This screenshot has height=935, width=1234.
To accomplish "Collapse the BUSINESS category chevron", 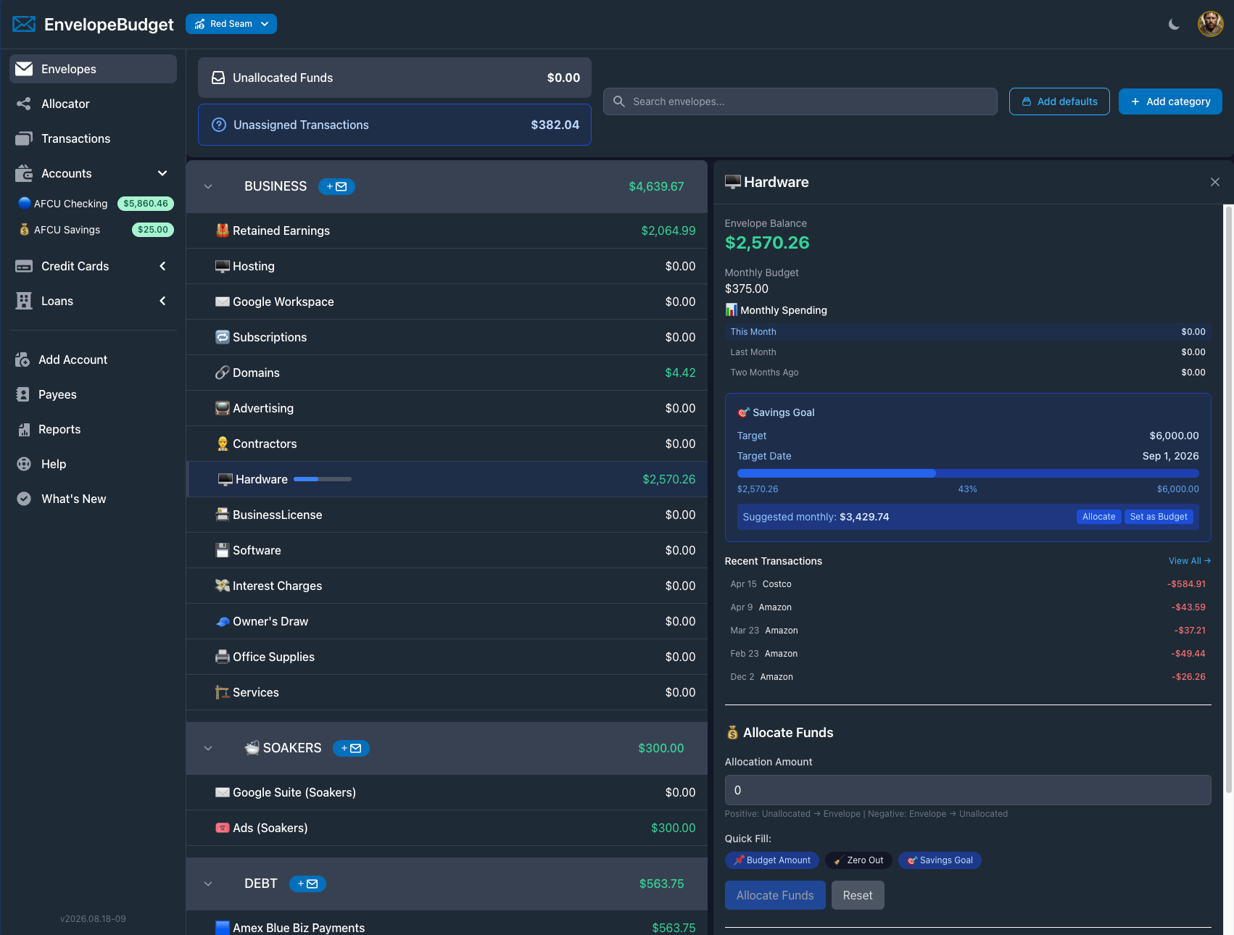I will 208,186.
